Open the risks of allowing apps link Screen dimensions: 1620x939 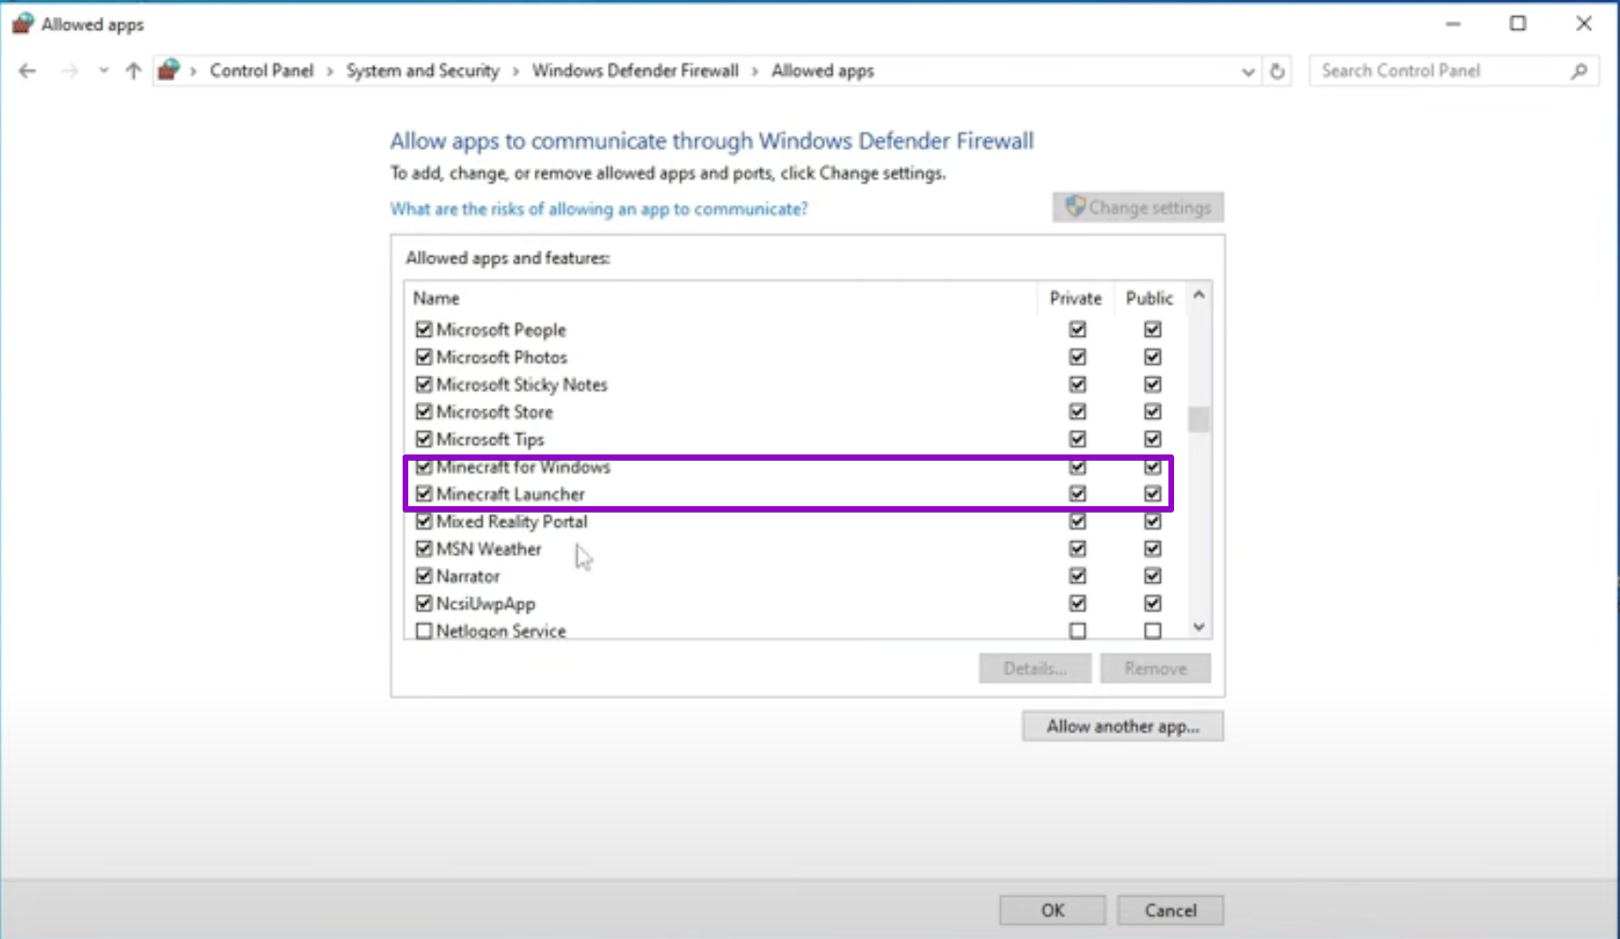click(x=598, y=209)
